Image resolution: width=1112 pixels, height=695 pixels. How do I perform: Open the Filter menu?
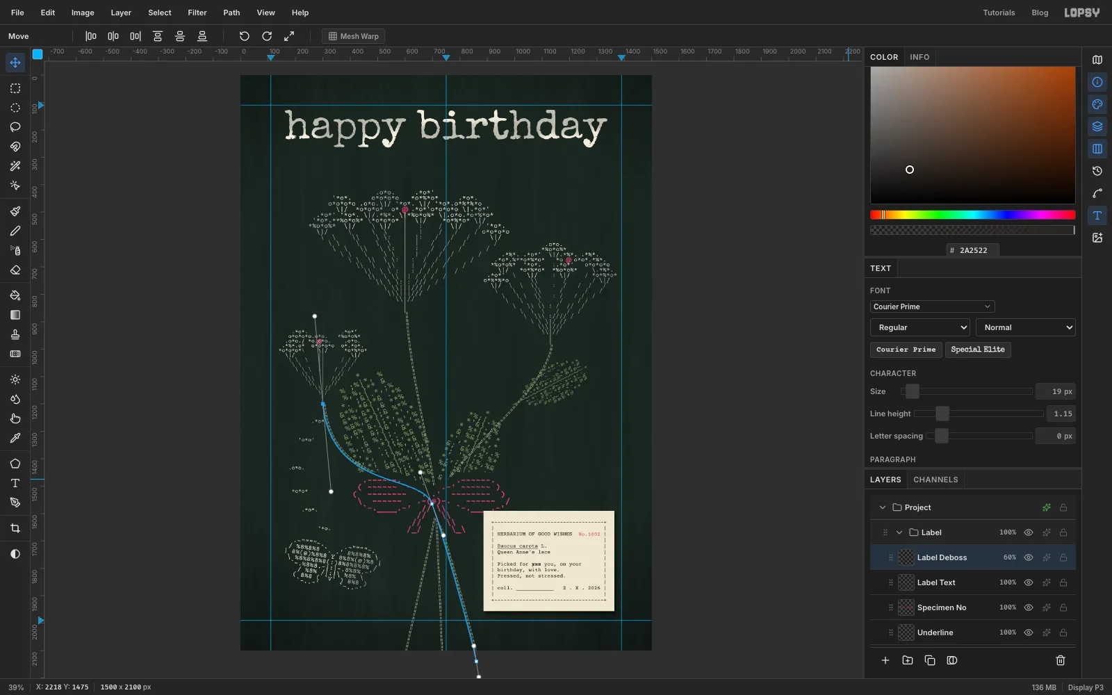[x=197, y=13]
